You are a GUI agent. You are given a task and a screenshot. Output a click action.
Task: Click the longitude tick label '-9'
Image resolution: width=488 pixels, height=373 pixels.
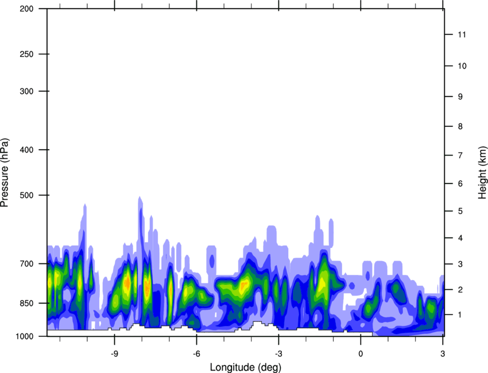click(114, 353)
